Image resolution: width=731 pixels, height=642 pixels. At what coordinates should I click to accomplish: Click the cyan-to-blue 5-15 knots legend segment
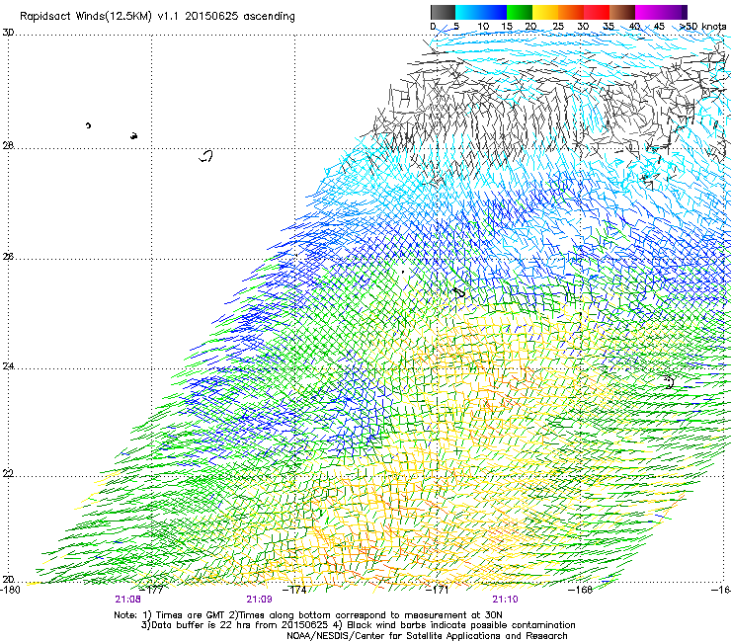point(481,12)
